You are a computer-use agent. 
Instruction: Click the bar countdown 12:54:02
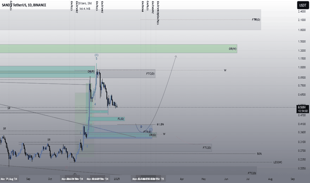pyautogui.click(x=302, y=111)
